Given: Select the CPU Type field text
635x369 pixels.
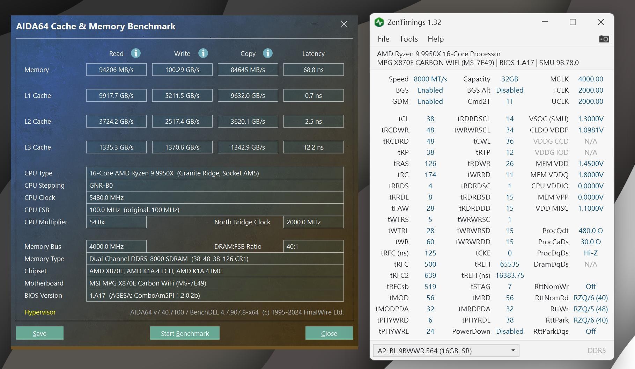Looking at the screenshot, I should (x=215, y=173).
